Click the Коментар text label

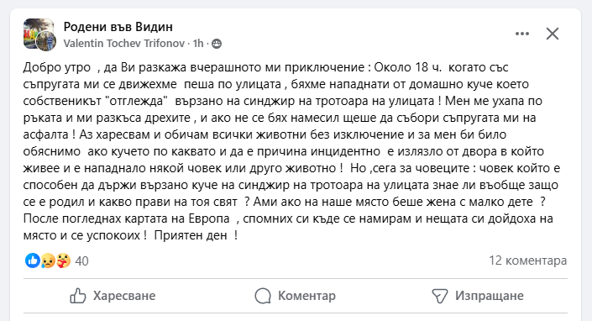pos(306,296)
